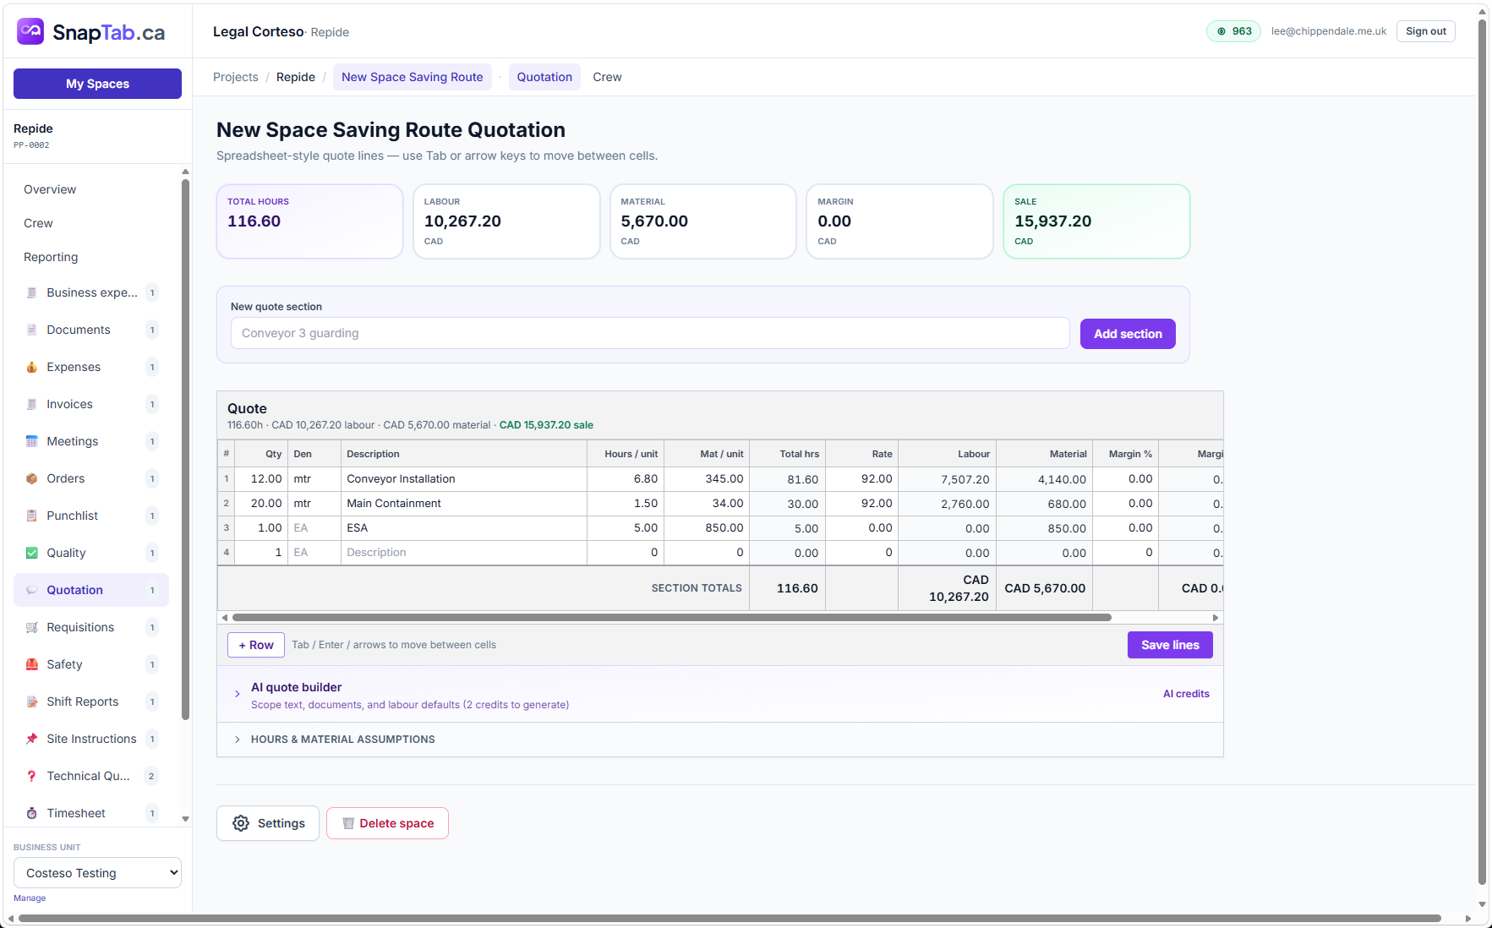Click the SnapTab.ca logo icon
This screenshot has width=1492, height=928.
click(30, 32)
